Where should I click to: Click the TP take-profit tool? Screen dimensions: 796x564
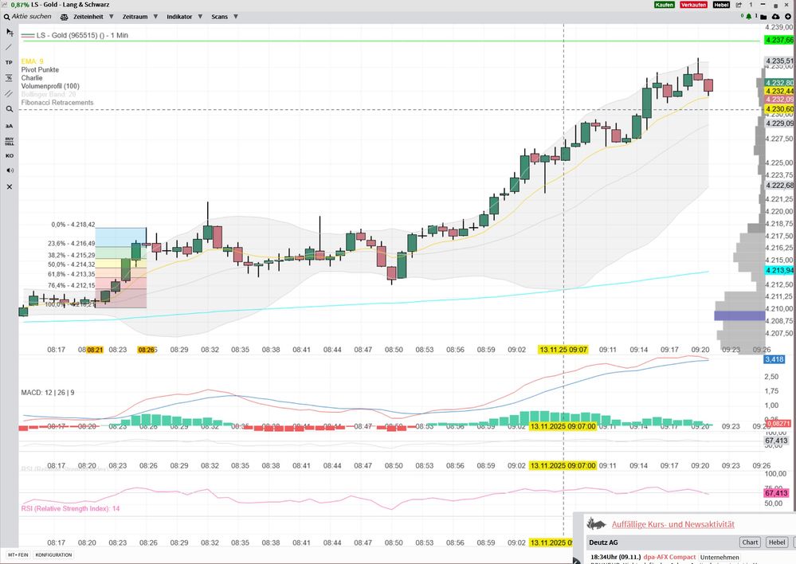[9, 62]
